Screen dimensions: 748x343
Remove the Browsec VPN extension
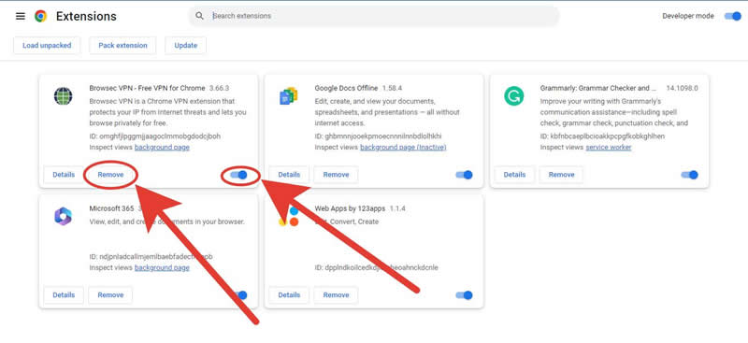[x=110, y=175]
